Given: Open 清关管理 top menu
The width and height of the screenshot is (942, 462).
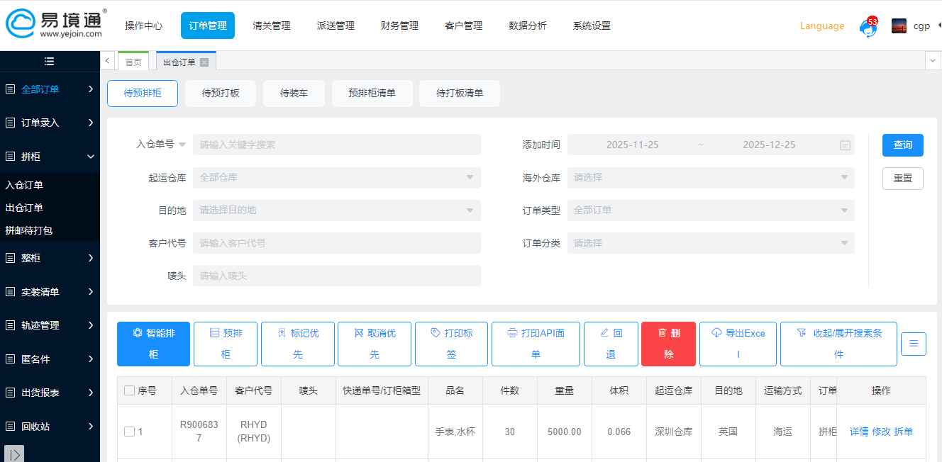Looking at the screenshot, I should tap(272, 26).
